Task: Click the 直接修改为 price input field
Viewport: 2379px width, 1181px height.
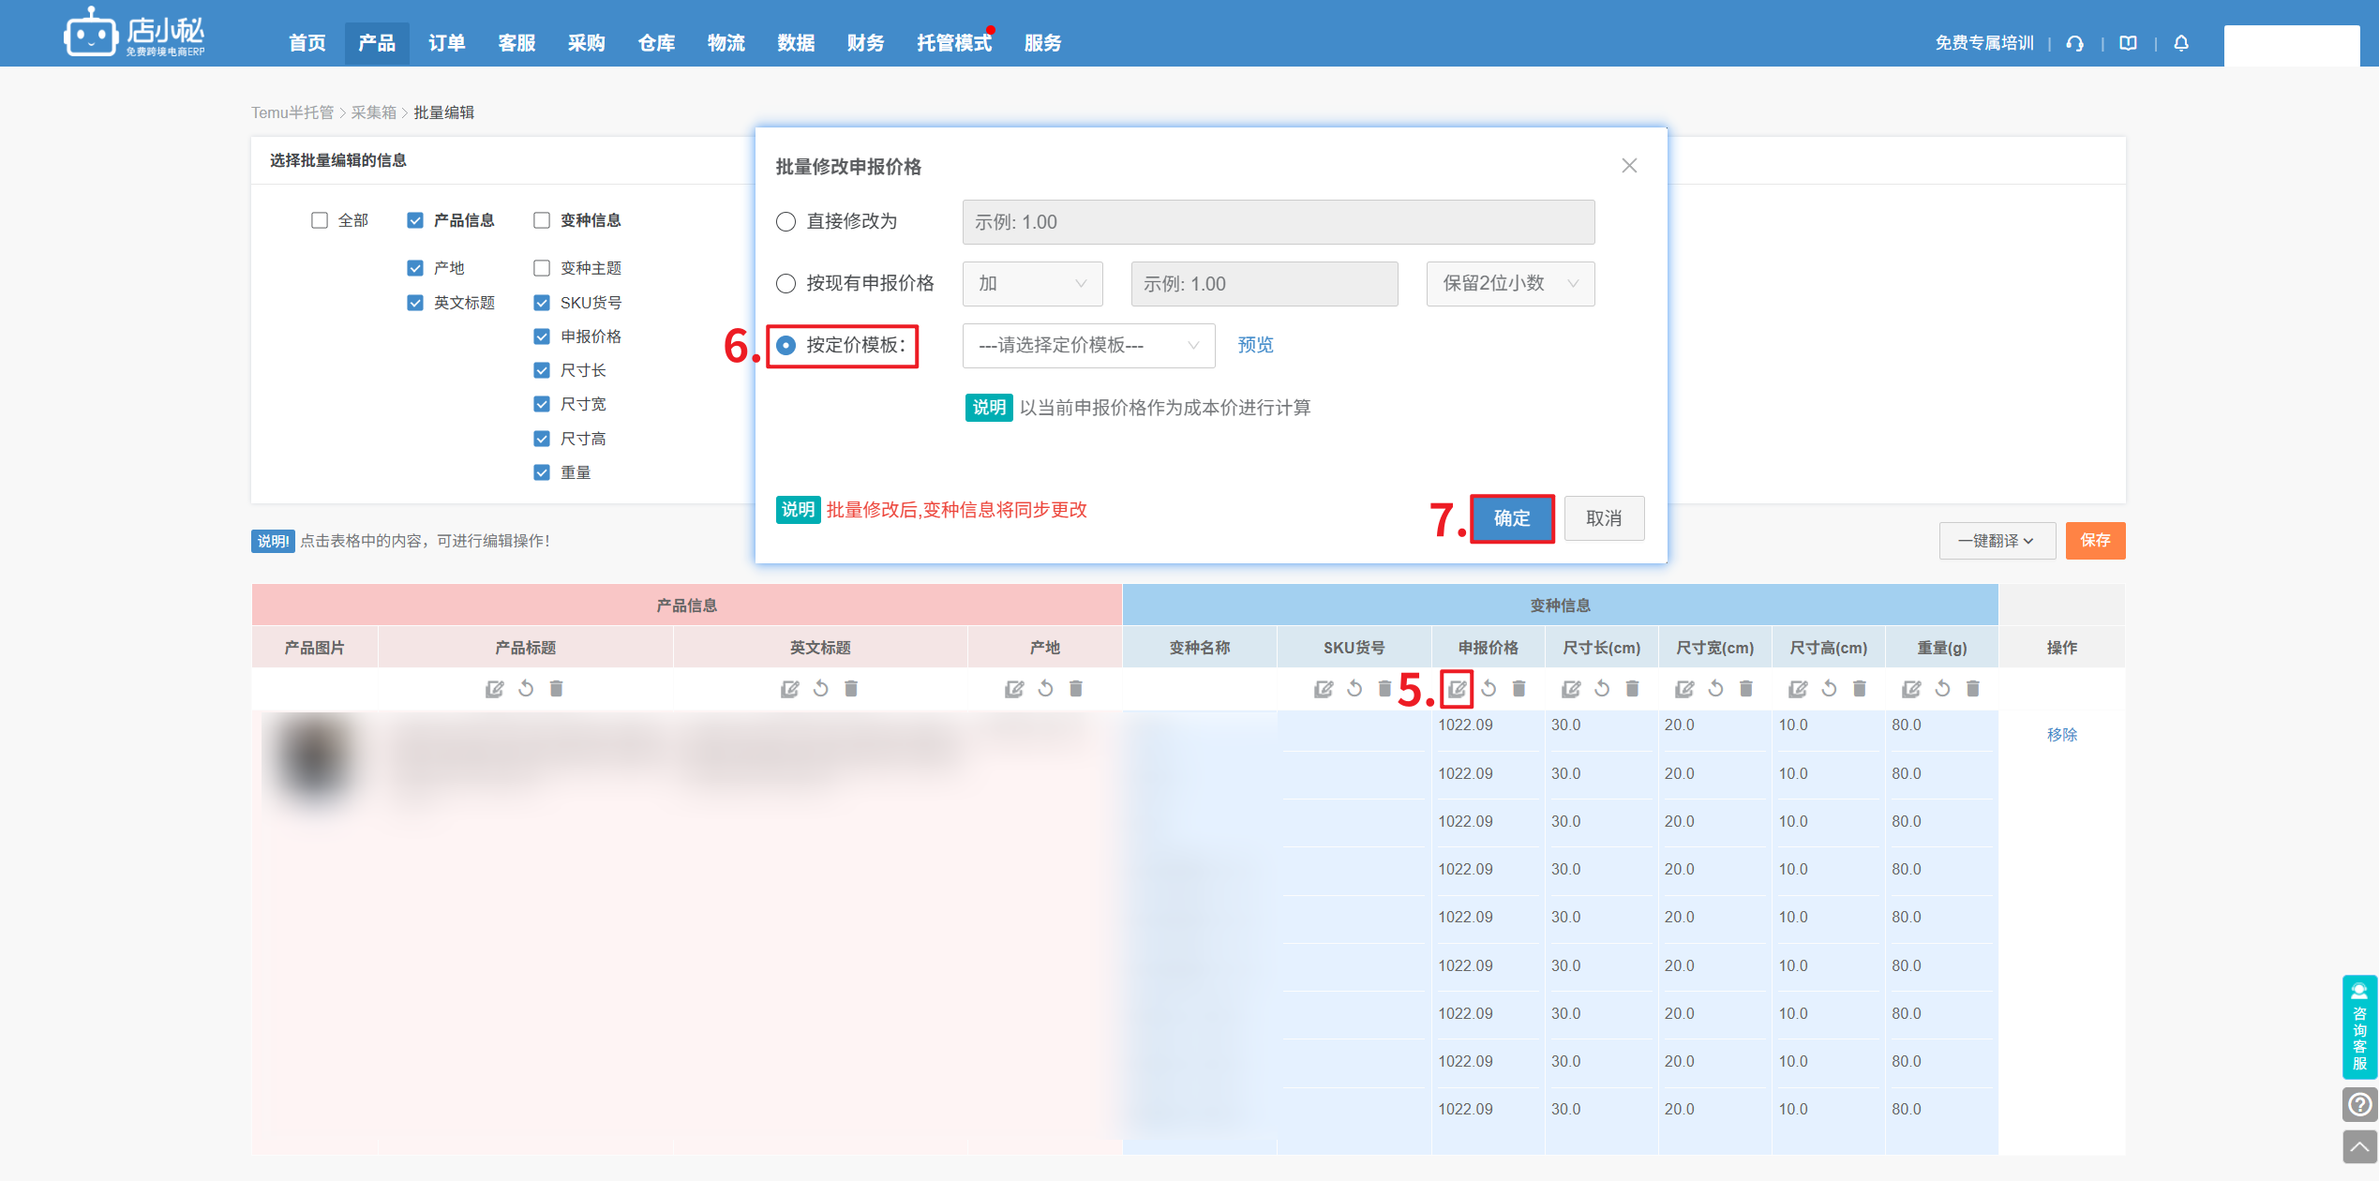Action: tap(1278, 222)
